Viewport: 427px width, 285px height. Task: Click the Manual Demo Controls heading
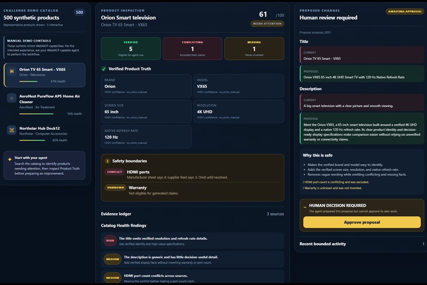point(29,41)
